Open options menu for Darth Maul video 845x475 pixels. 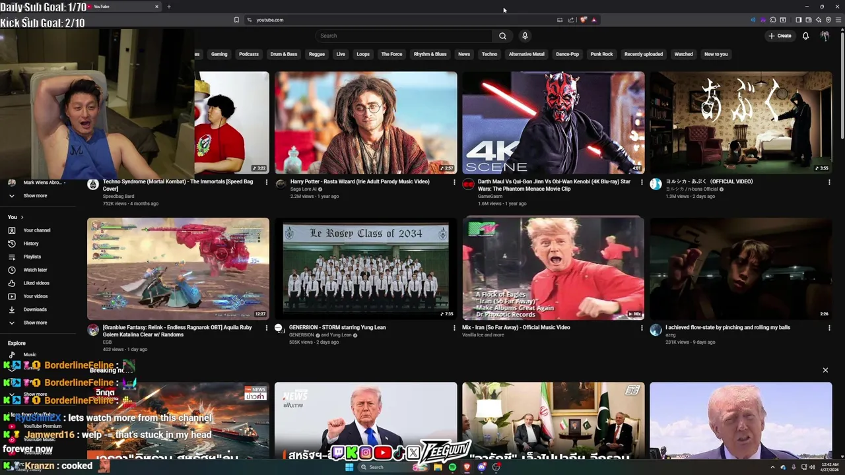642,182
